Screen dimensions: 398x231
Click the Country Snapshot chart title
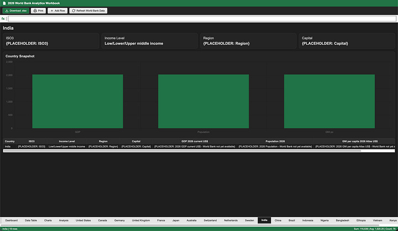(20, 56)
